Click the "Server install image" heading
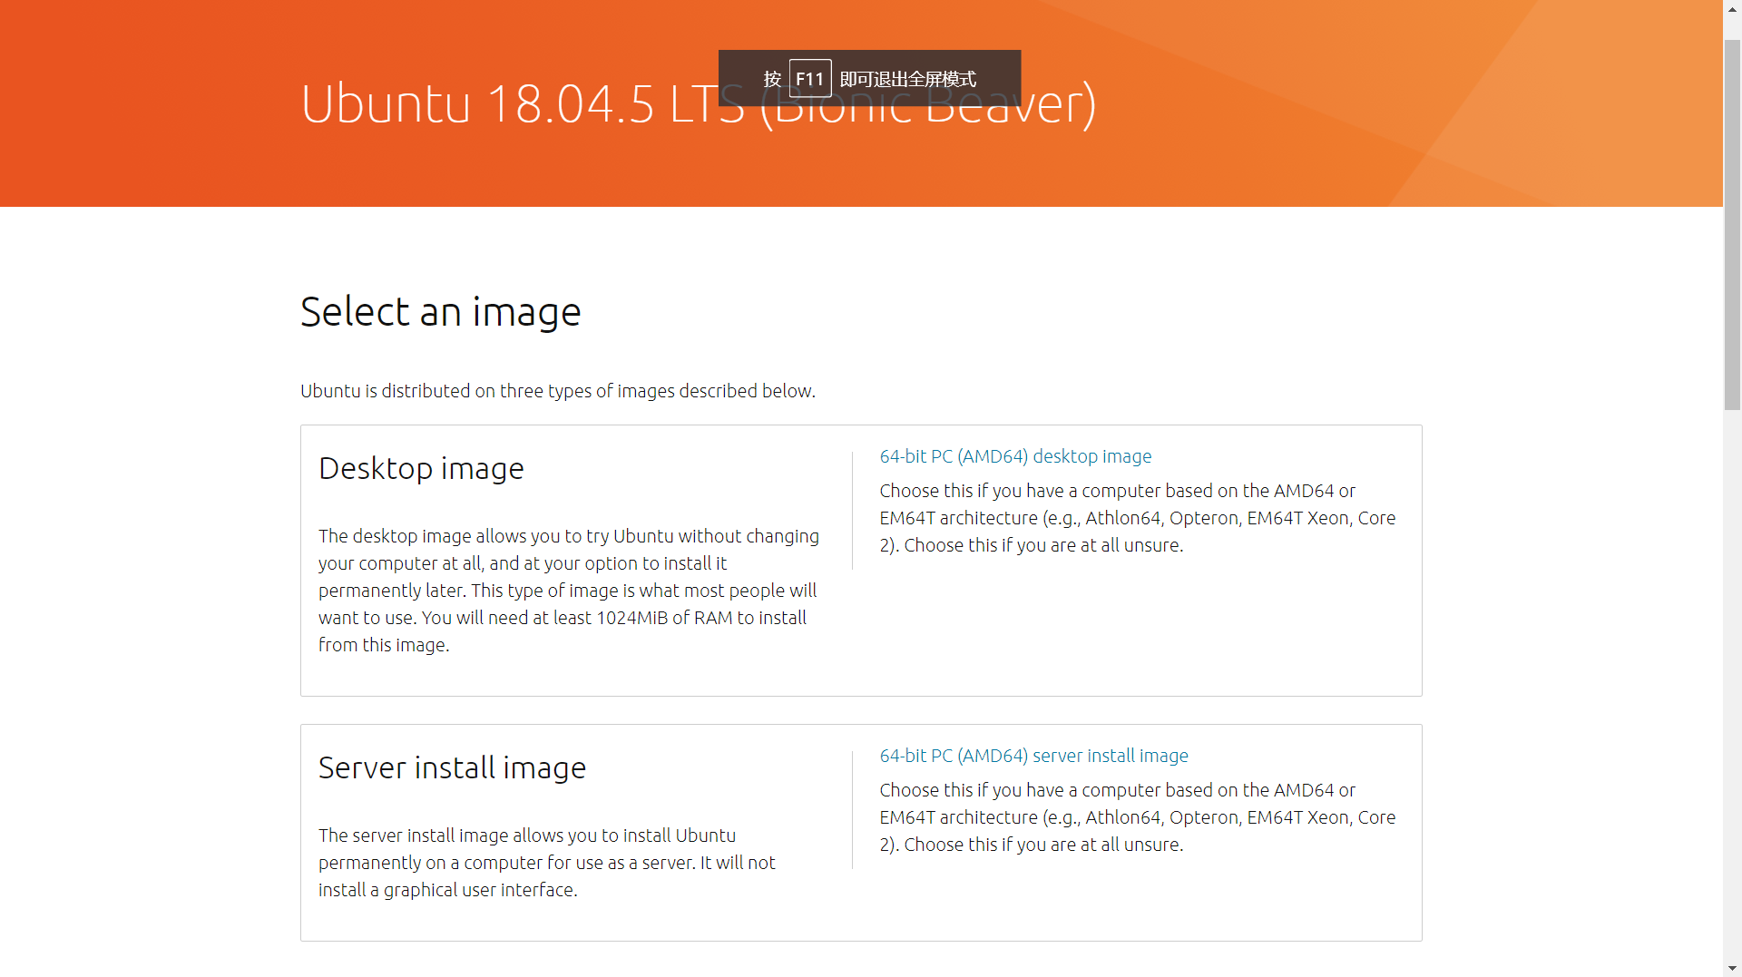The width and height of the screenshot is (1742, 977). point(452,768)
